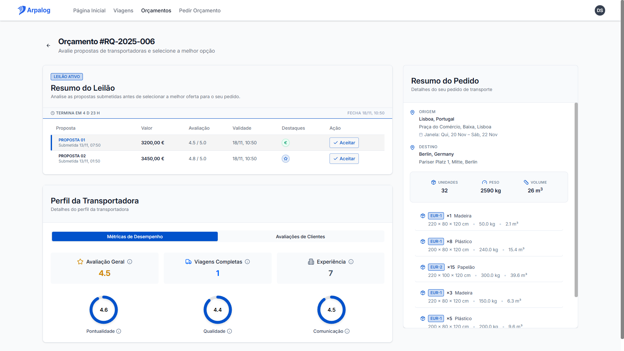Open the DS user avatar menu

click(600, 10)
